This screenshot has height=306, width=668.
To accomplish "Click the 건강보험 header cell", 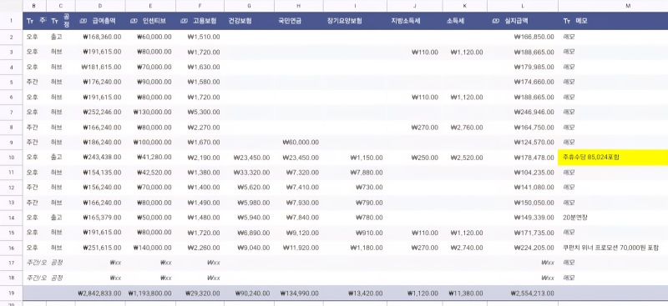I will tap(249, 21).
